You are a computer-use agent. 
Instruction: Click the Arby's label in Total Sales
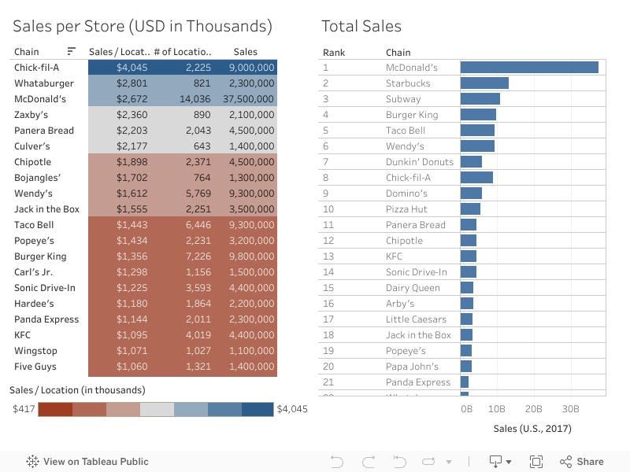point(400,304)
